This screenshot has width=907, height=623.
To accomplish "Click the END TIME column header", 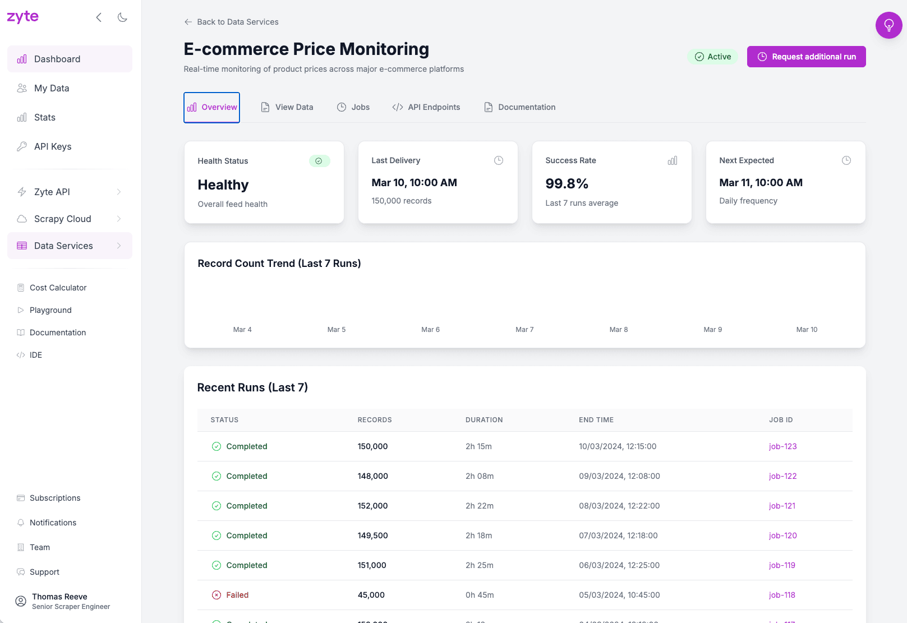I will click(596, 420).
